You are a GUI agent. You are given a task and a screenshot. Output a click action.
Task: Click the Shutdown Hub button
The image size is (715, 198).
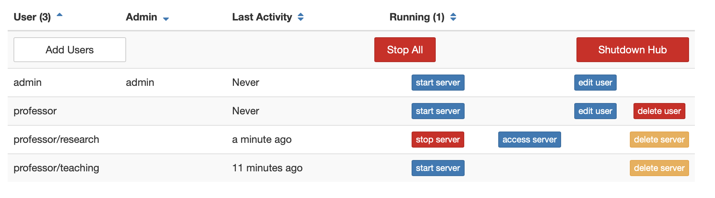pos(632,50)
